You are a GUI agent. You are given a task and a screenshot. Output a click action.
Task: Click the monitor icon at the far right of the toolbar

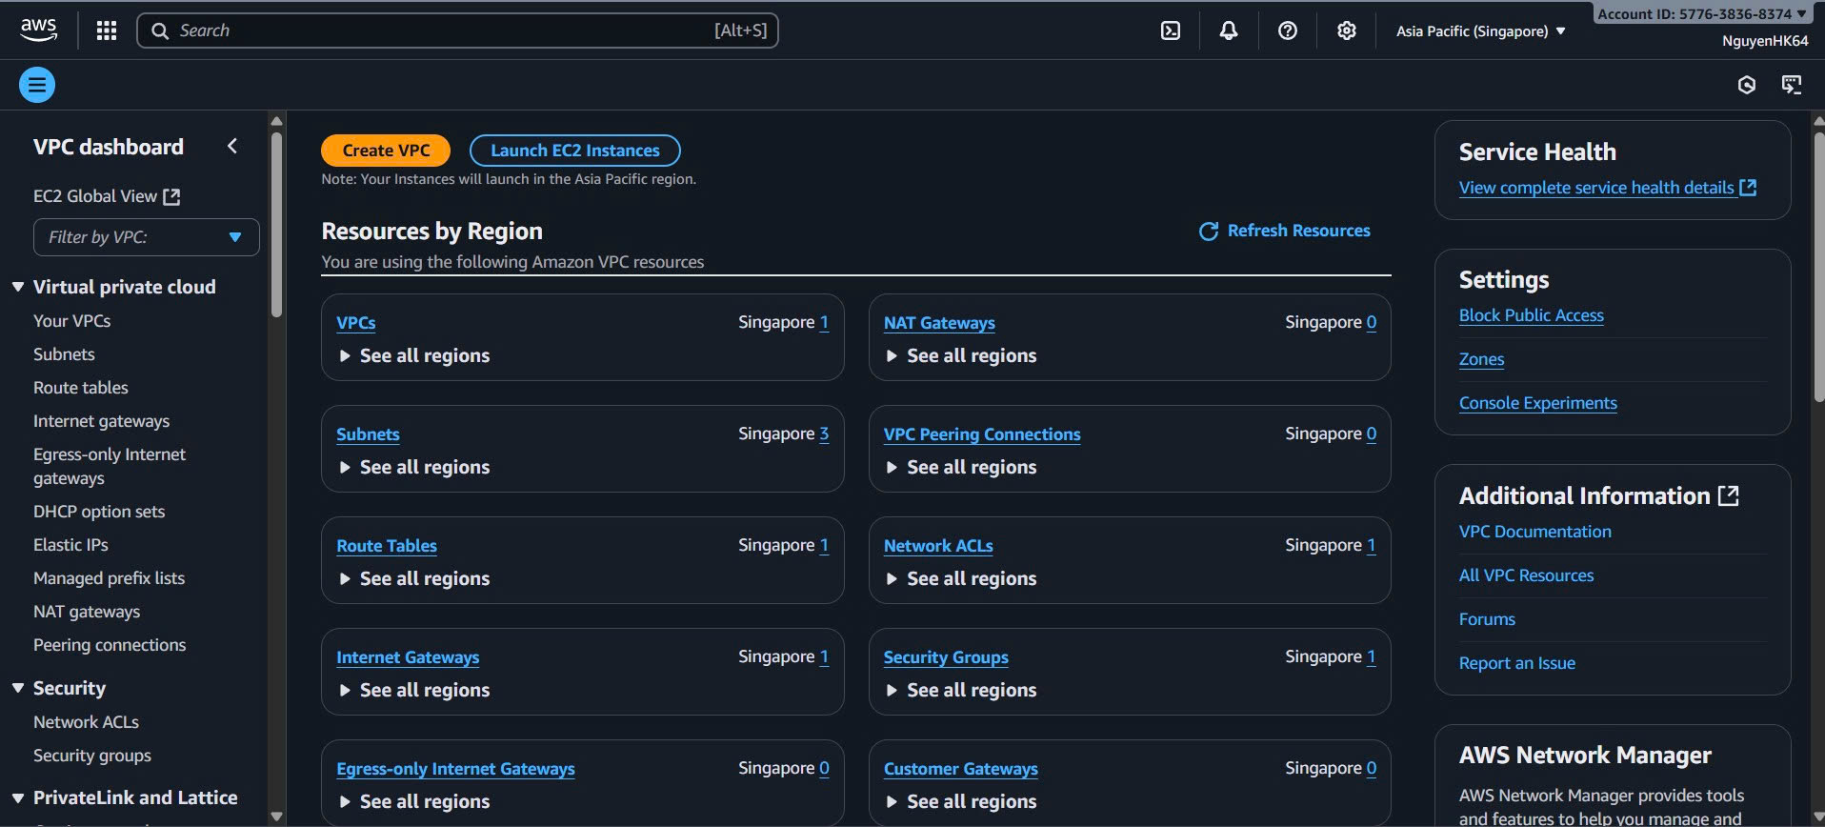point(1792,85)
